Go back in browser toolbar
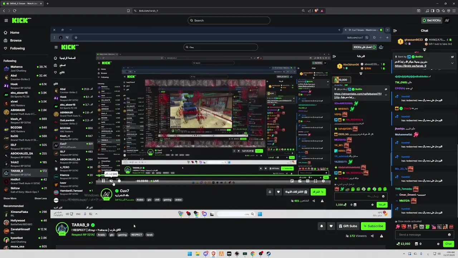 (x=4, y=11)
